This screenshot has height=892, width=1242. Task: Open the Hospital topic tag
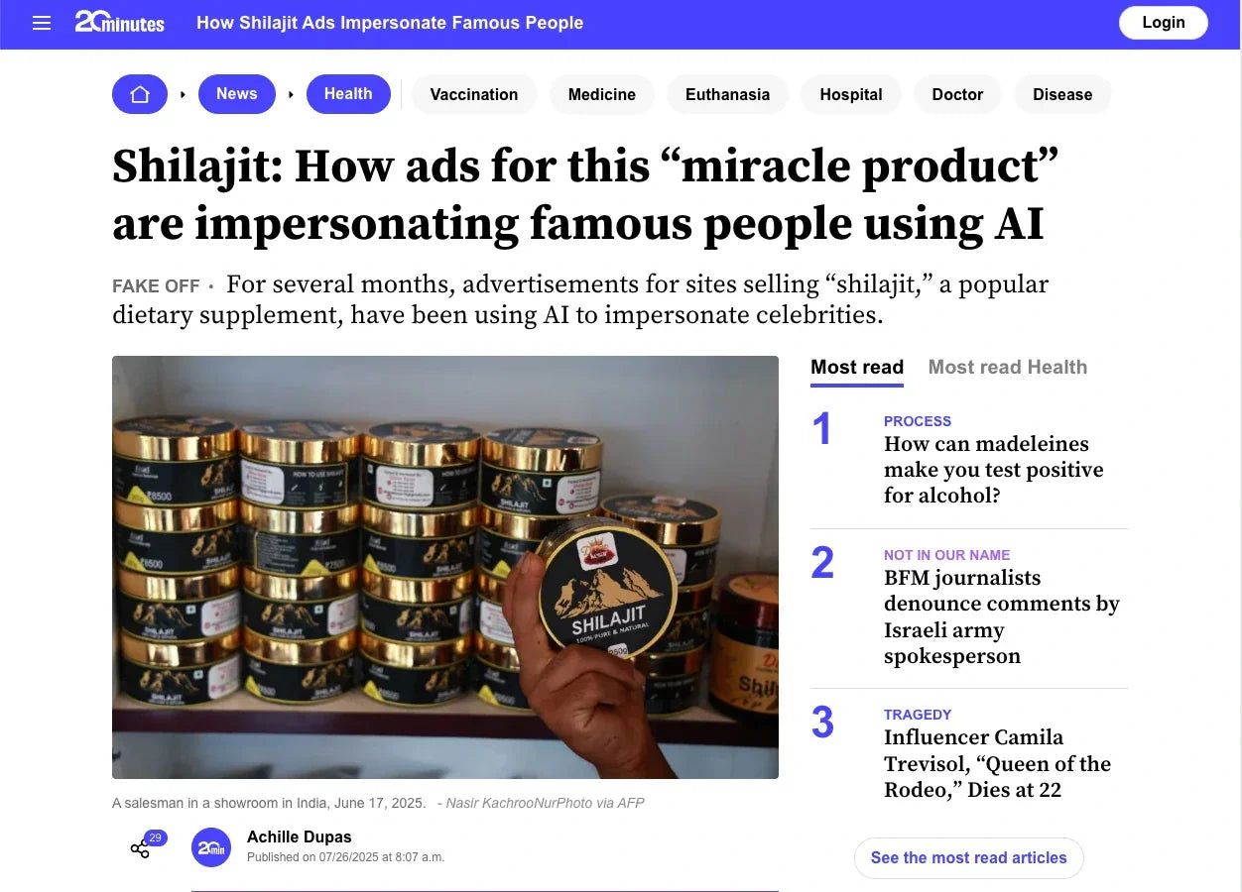pos(851,95)
